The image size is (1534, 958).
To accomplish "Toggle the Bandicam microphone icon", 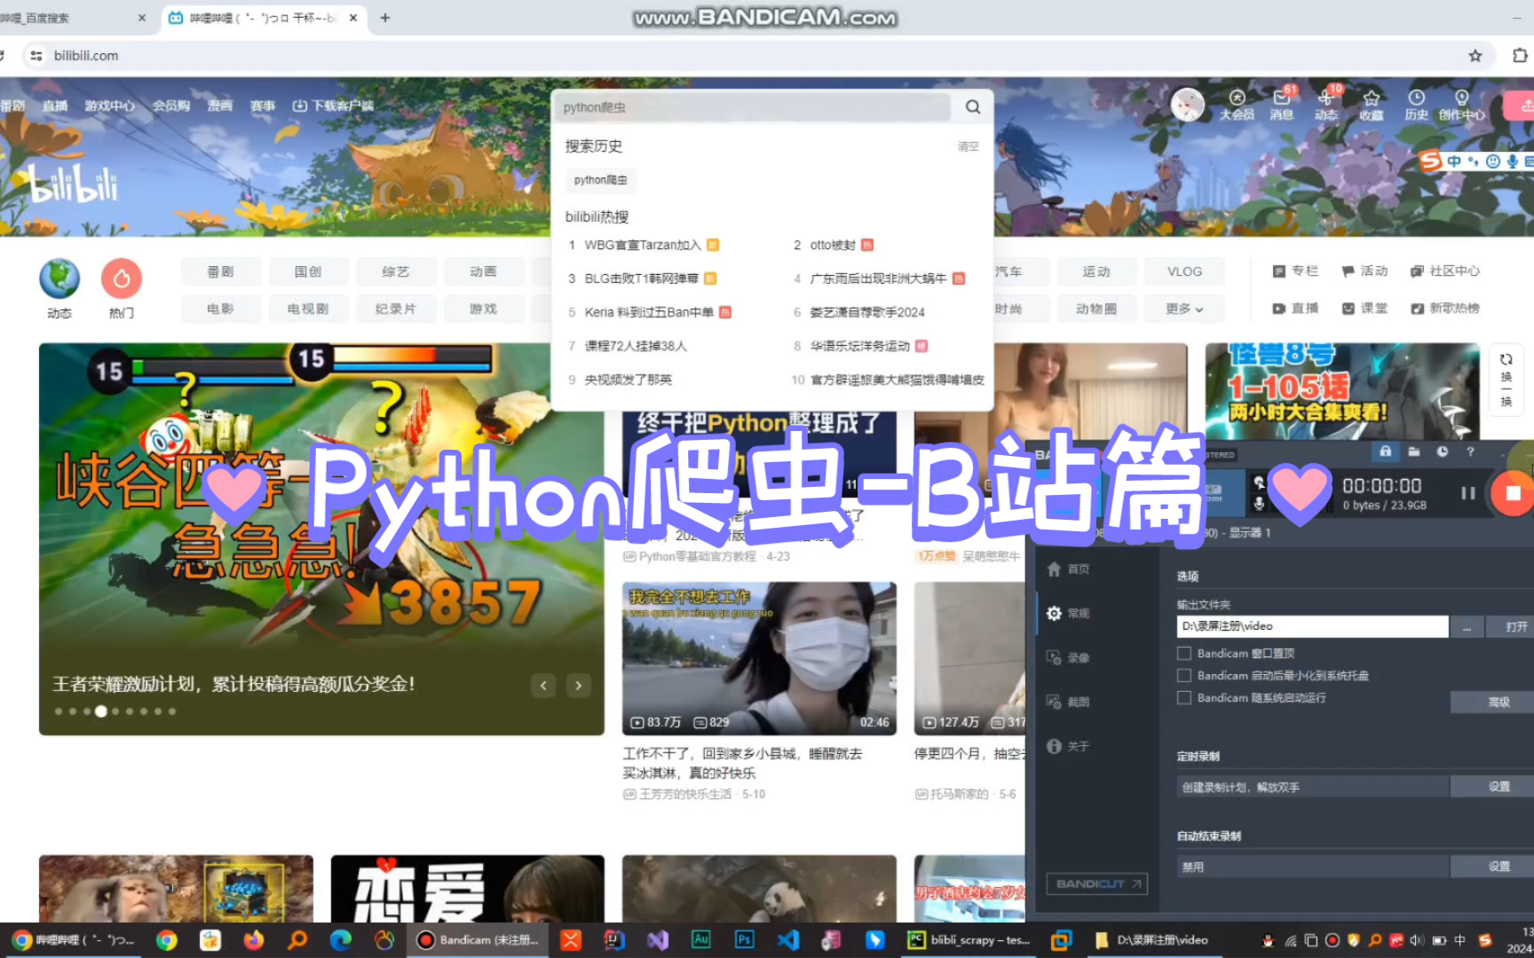I will pyautogui.click(x=1259, y=503).
